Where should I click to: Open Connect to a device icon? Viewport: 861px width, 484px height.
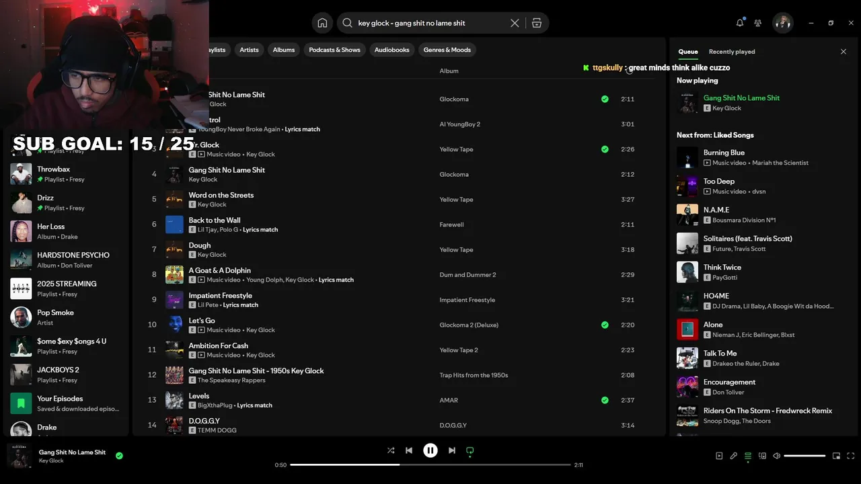click(x=762, y=456)
